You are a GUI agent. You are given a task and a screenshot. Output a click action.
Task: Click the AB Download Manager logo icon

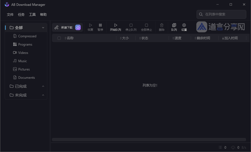click(x=7, y=4)
